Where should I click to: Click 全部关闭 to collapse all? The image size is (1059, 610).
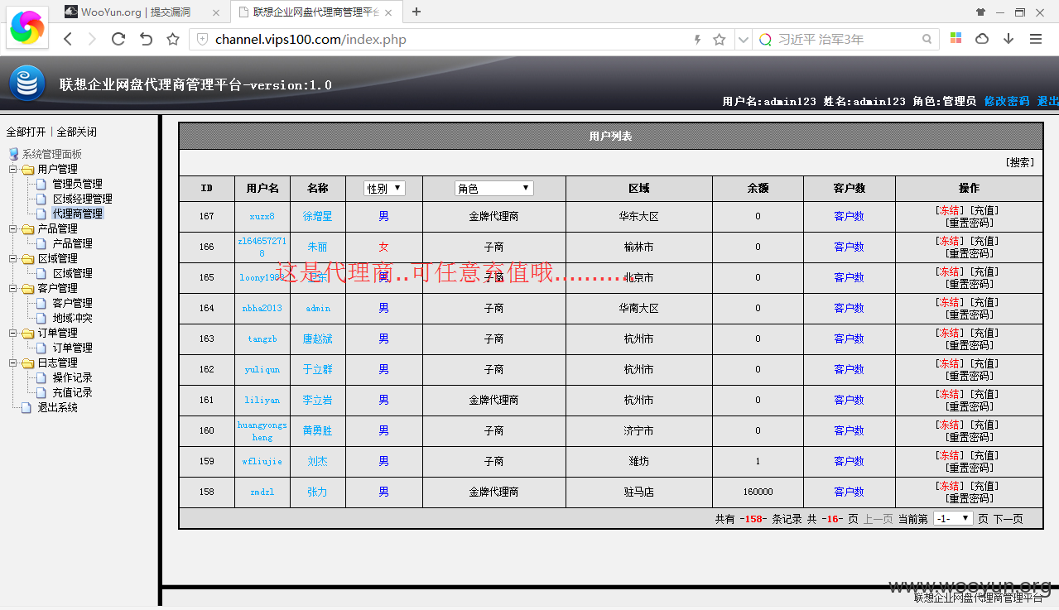tap(76, 132)
